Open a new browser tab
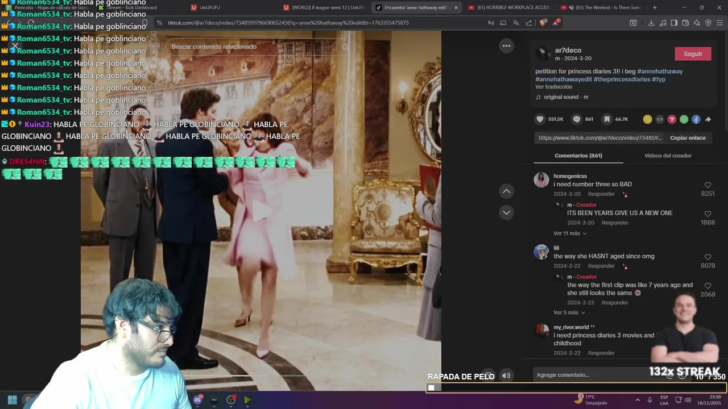 click(655, 7)
